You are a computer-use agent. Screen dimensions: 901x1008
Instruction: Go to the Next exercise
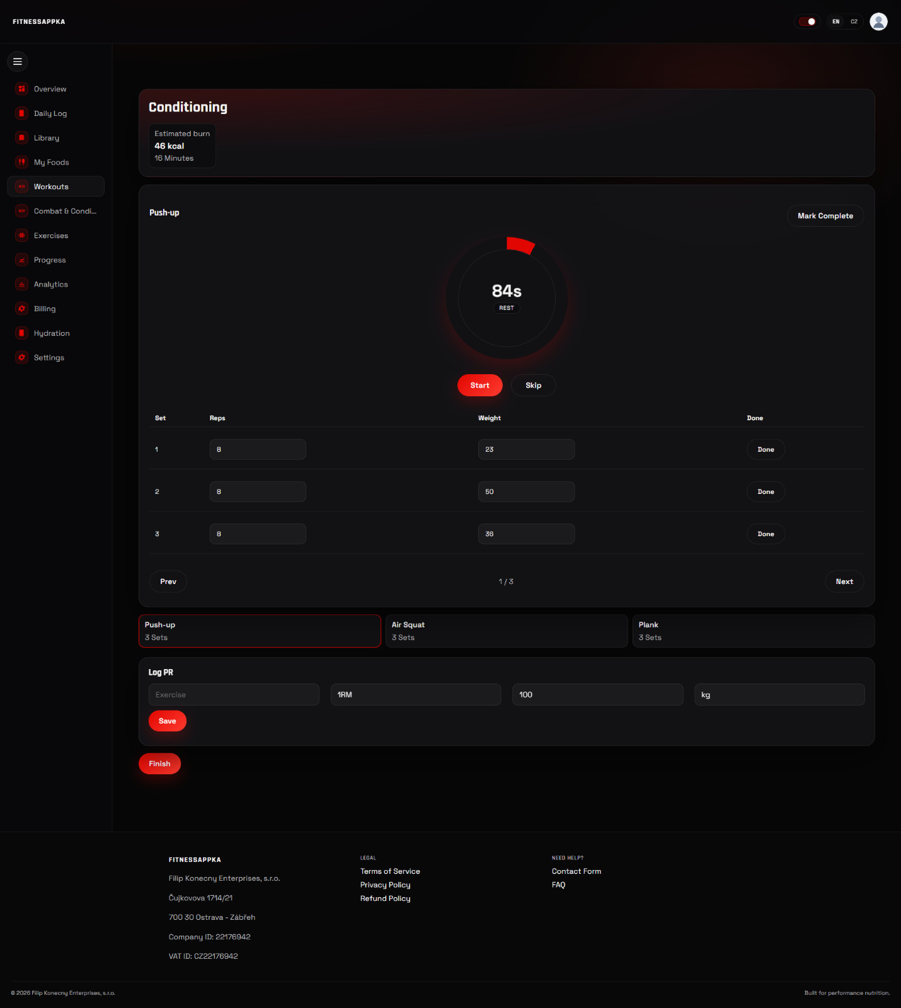844,581
